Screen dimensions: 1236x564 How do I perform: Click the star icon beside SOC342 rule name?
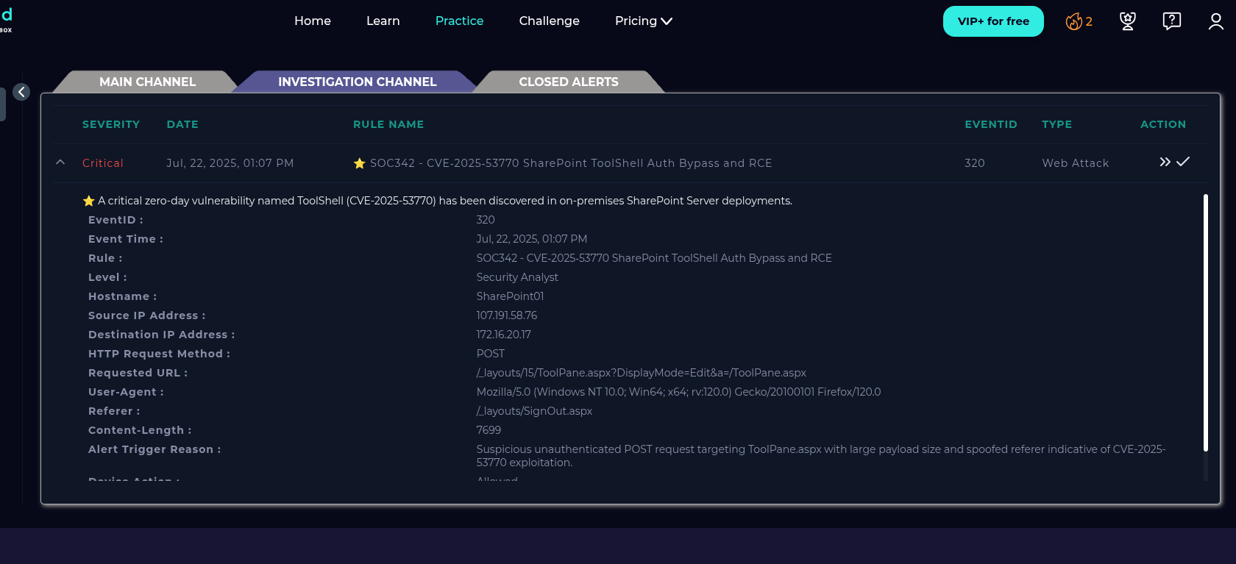pyautogui.click(x=359, y=163)
